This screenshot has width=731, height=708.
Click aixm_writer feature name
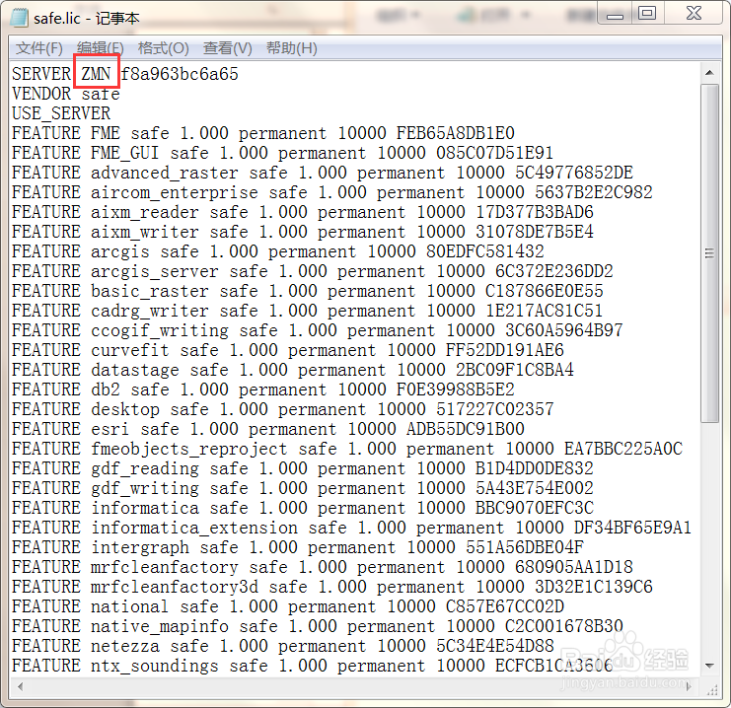pyautogui.click(x=145, y=232)
